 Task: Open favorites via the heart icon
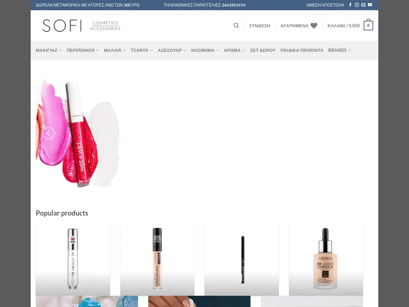click(x=314, y=26)
